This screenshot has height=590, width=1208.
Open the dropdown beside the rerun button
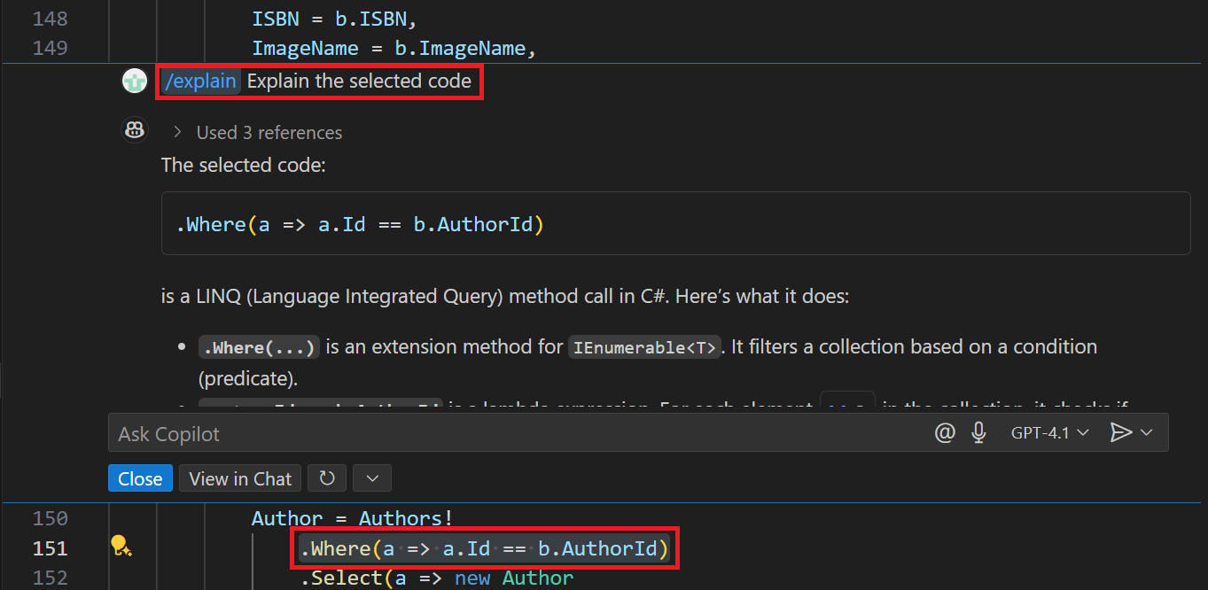(371, 477)
